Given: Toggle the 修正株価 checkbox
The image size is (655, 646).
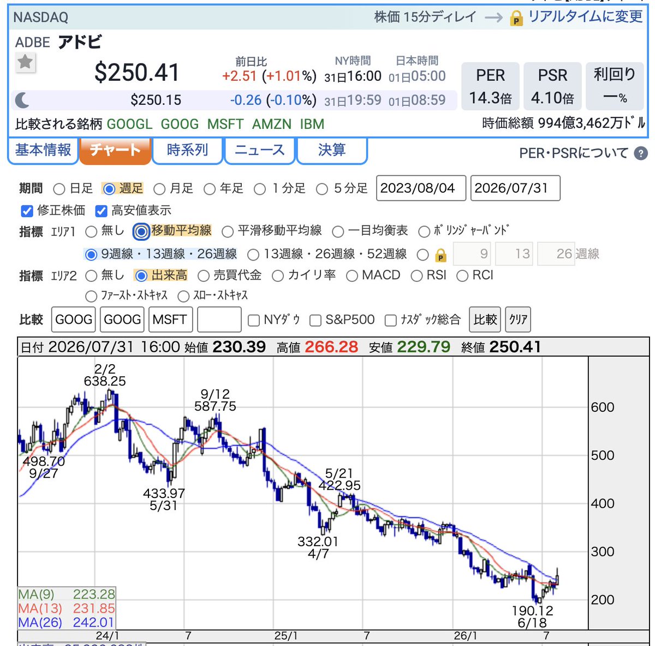Looking at the screenshot, I should point(26,211).
